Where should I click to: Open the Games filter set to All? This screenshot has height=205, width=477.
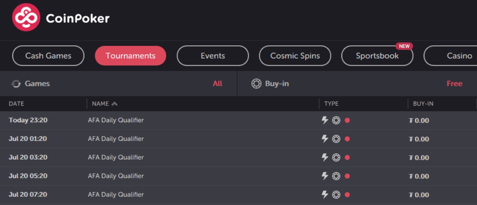[217, 84]
